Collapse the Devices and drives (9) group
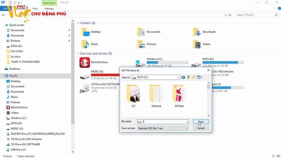The image size is (281, 158). [x=78, y=54]
